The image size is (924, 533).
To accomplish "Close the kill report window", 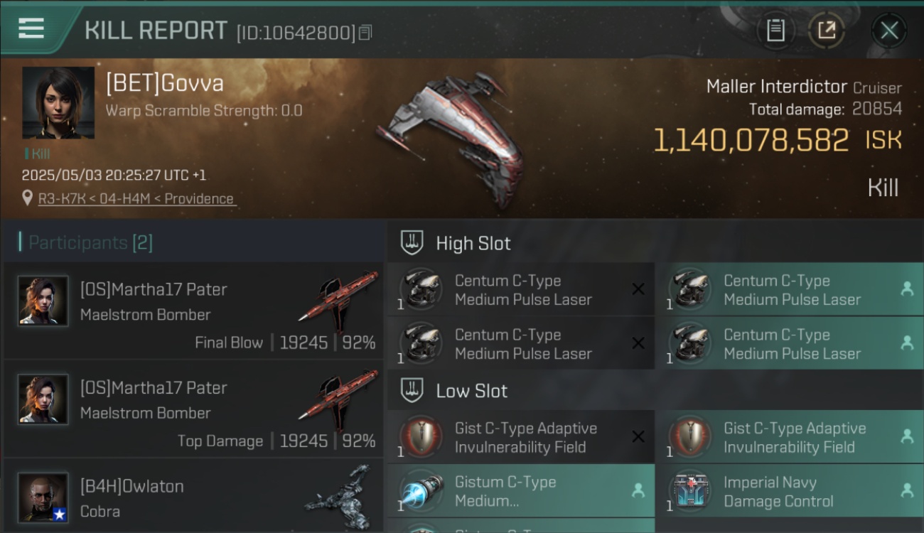I will (889, 31).
